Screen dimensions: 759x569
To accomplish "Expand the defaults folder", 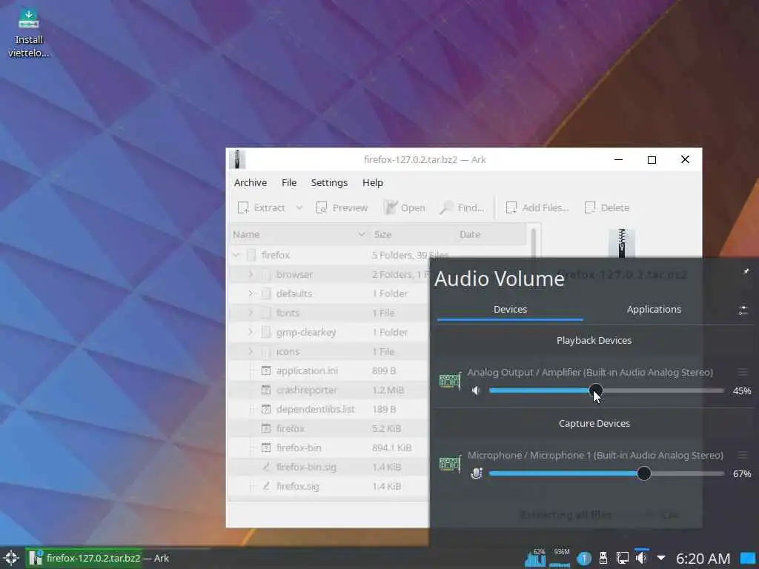I will (x=251, y=293).
